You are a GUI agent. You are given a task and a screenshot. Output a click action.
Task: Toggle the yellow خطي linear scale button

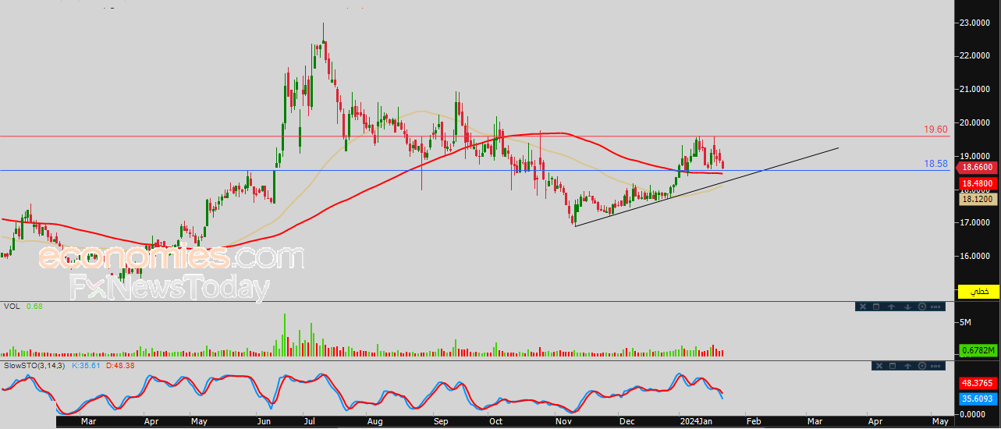(978, 291)
